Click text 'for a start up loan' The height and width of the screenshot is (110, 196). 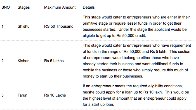(98, 104)
